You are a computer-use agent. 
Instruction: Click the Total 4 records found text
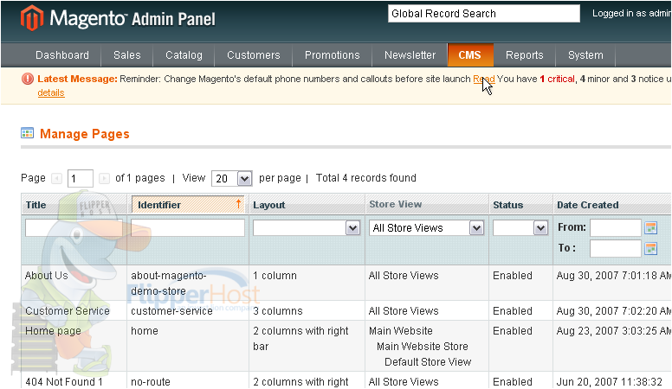coord(366,178)
